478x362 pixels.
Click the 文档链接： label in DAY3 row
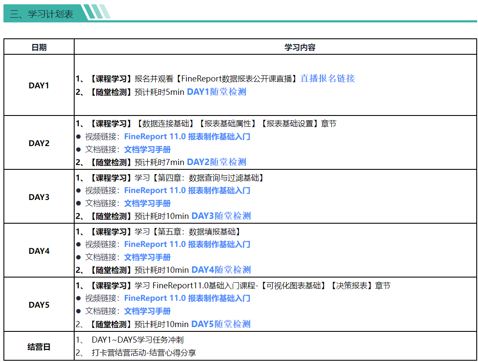pos(103,203)
